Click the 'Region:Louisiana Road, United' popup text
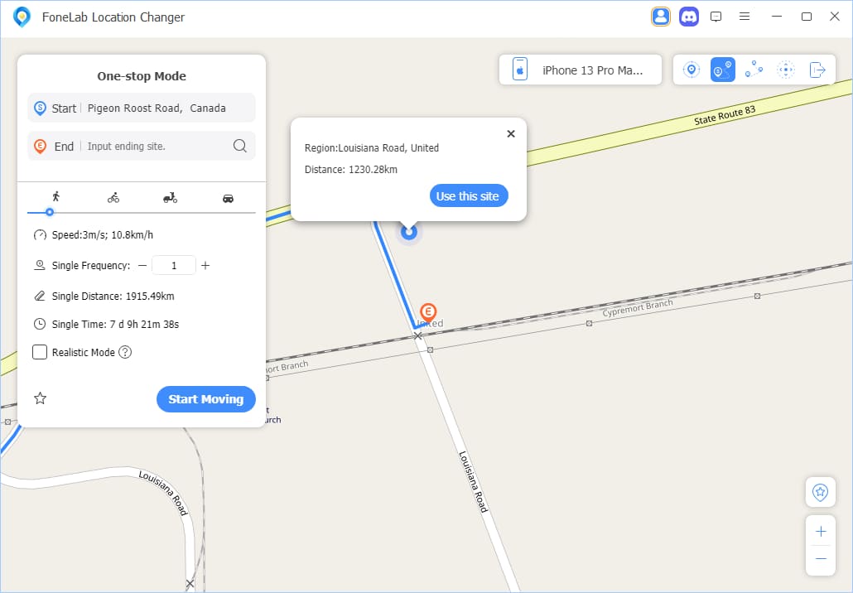The height and width of the screenshot is (593, 853). (x=372, y=148)
